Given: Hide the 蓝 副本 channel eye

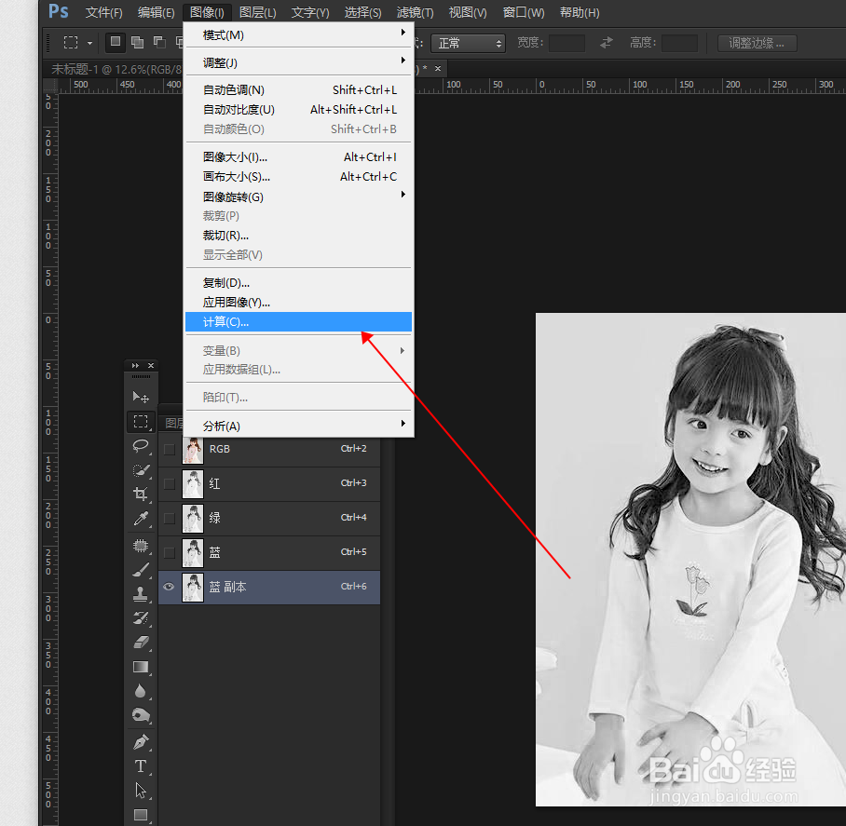Looking at the screenshot, I should (x=169, y=587).
